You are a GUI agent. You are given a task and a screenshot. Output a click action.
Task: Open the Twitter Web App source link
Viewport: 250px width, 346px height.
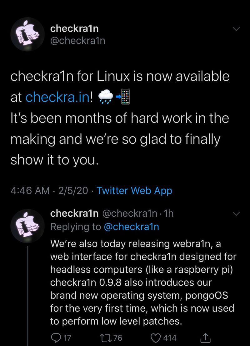click(134, 190)
